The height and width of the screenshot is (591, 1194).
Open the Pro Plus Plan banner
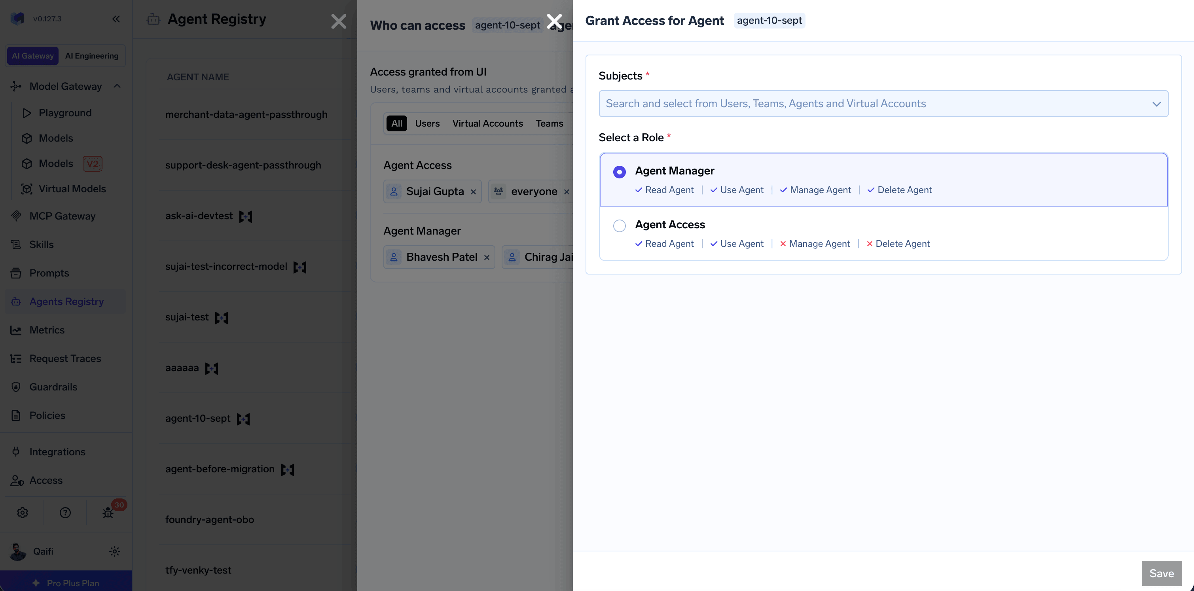(66, 583)
